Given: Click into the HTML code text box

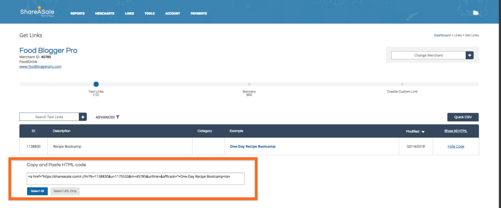Looking at the screenshot, I should (x=136, y=179).
